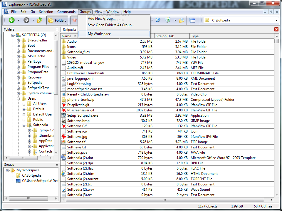Close the Folders pane with its X
282x211 pixels.
click(x=57, y=29)
